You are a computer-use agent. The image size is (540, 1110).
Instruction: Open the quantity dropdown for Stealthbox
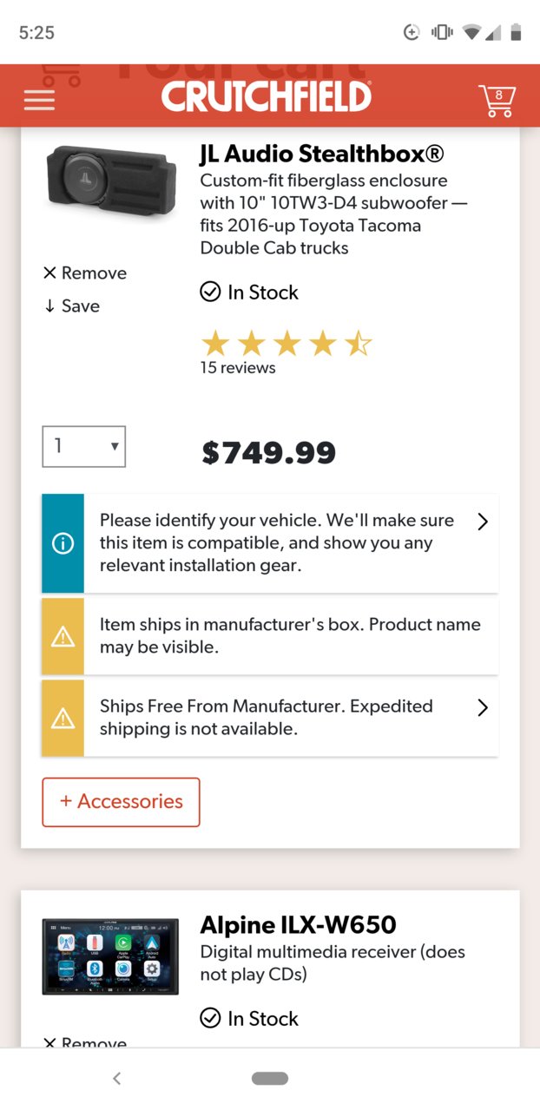(84, 446)
